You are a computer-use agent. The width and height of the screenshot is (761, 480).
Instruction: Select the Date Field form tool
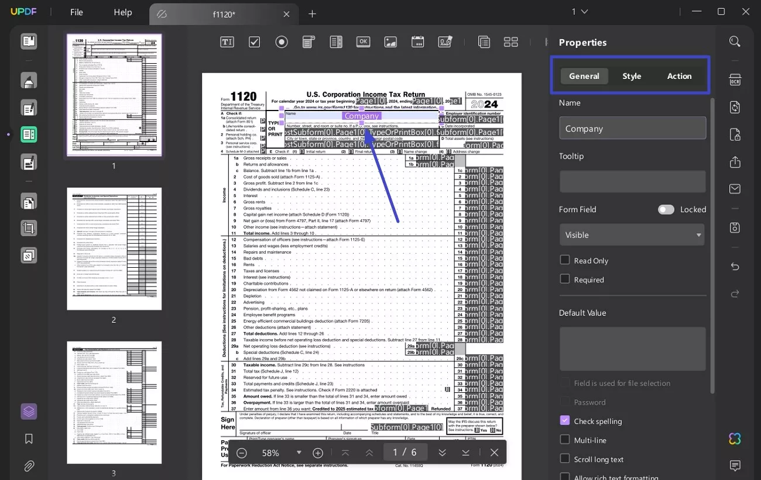coord(418,42)
